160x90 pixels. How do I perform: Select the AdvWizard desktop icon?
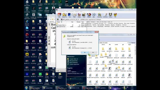pos(40,75)
